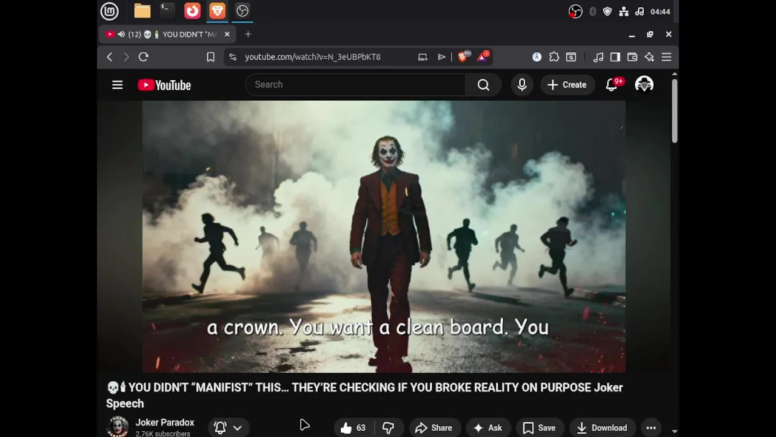This screenshot has width=776, height=437.
Task: Open a new browser tab
Action: click(x=248, y=35)
